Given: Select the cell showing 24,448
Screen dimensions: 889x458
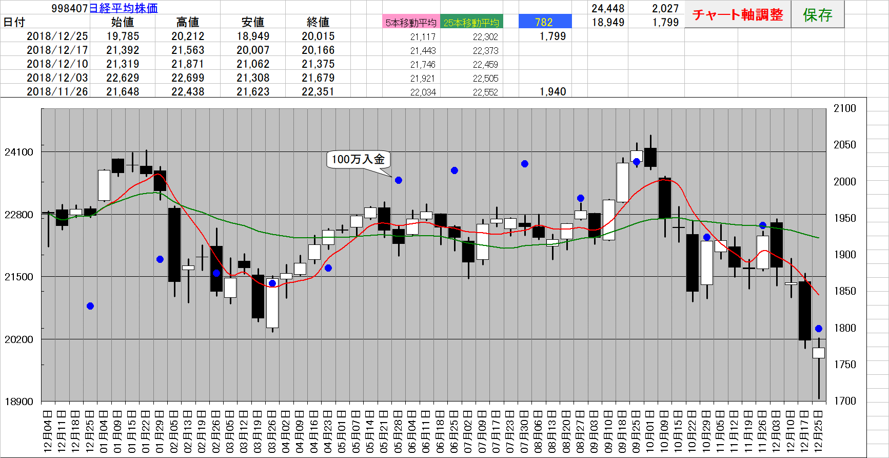Looking at the screenshot, I should [x=607, y=8].
